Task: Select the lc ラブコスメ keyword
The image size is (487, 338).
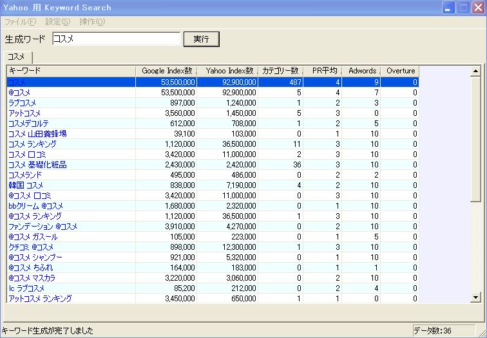Action: [26, 288]
